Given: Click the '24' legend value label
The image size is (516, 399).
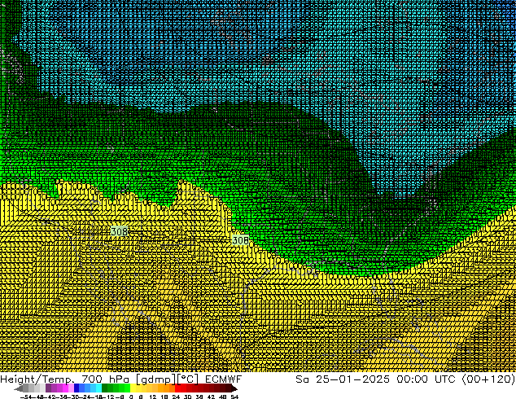Looking at the screenshot, I should coord(176,397).
